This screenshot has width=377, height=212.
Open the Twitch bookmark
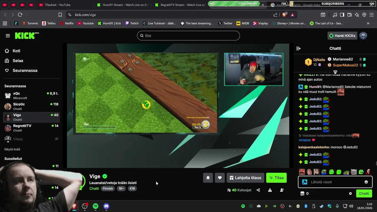(132, 23)
